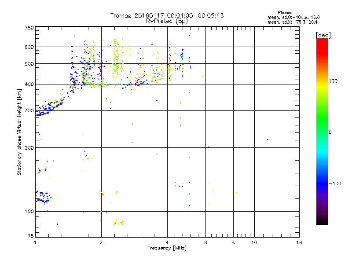
Task: Click the y-axis label "75"
Action: [x=31, y=236]
